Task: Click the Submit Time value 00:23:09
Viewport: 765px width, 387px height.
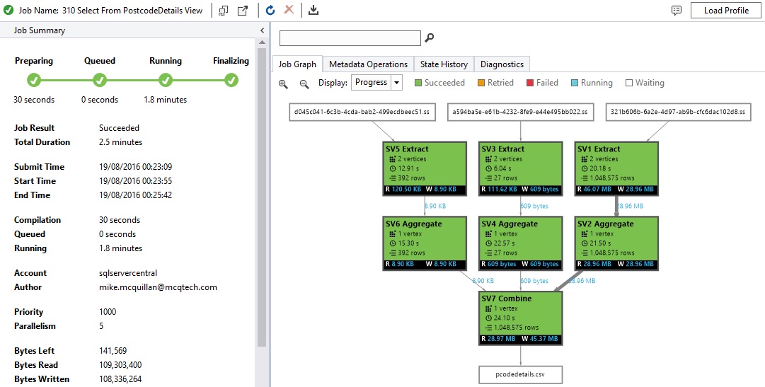Action: [135, 166]
